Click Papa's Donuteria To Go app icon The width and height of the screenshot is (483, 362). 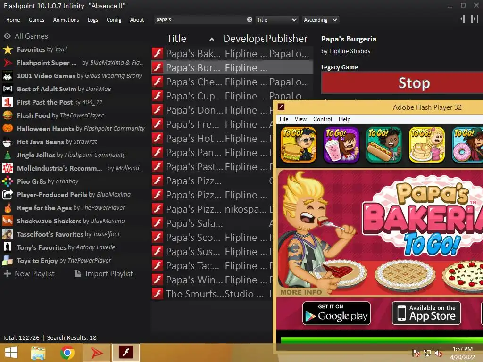(x=467, y=145)
